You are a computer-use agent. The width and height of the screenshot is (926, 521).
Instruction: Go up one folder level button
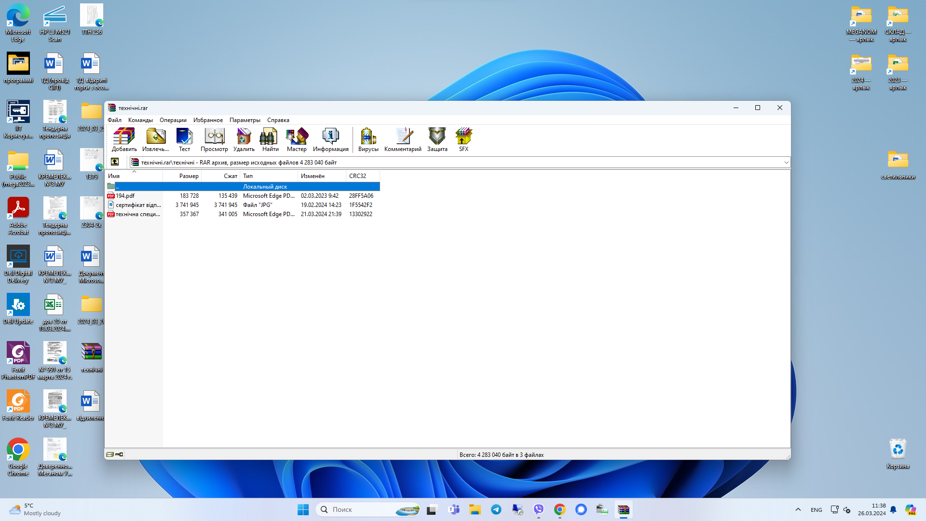click(x=115, y=162)
